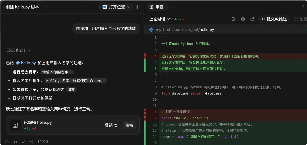Click the conversation title 创建 hello.py 脚本
The width and height of the screenshot is (307, 145).
pos(22,7)
